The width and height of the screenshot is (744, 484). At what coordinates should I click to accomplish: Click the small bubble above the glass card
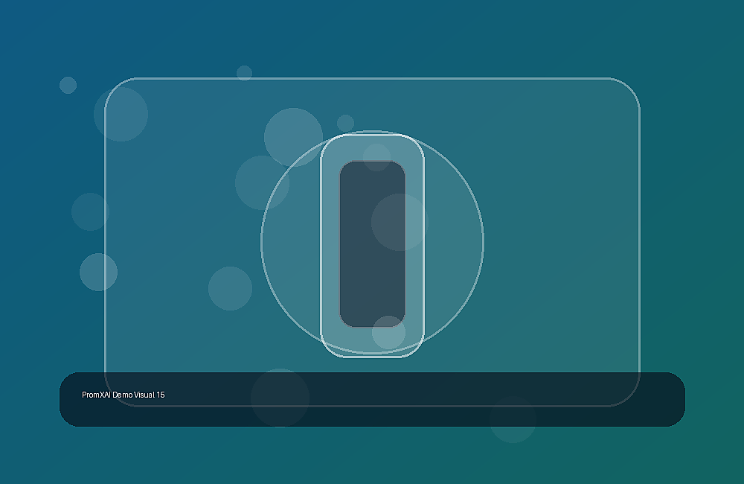click(244, 73)
